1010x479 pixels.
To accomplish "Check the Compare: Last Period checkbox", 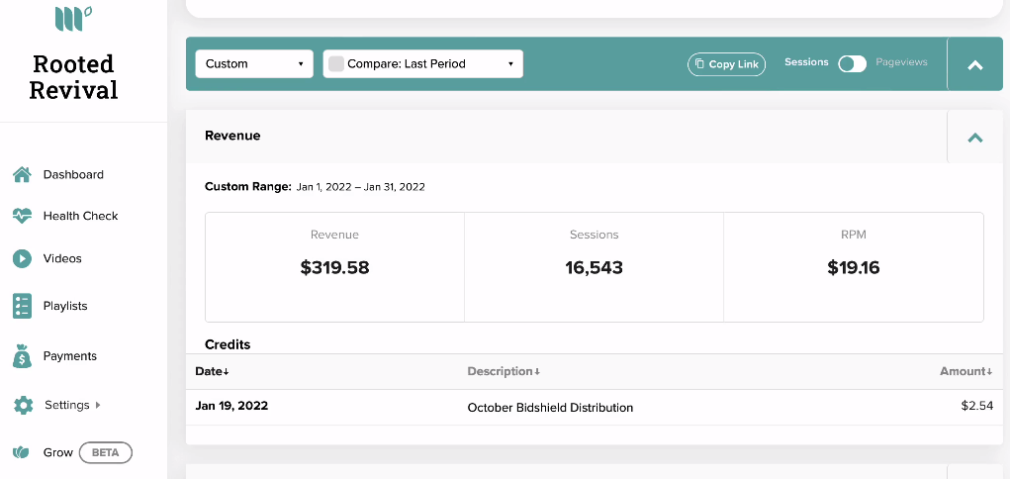I will tap(336, 63).
